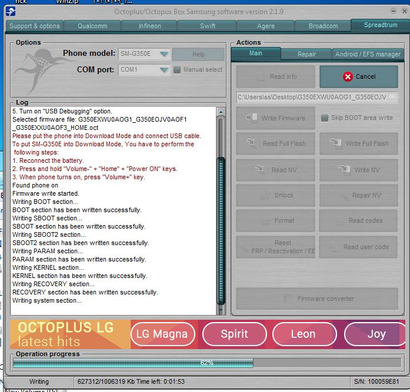Click the Write Full Flash button
The image size is (410, 392).
tap(359, 143)
